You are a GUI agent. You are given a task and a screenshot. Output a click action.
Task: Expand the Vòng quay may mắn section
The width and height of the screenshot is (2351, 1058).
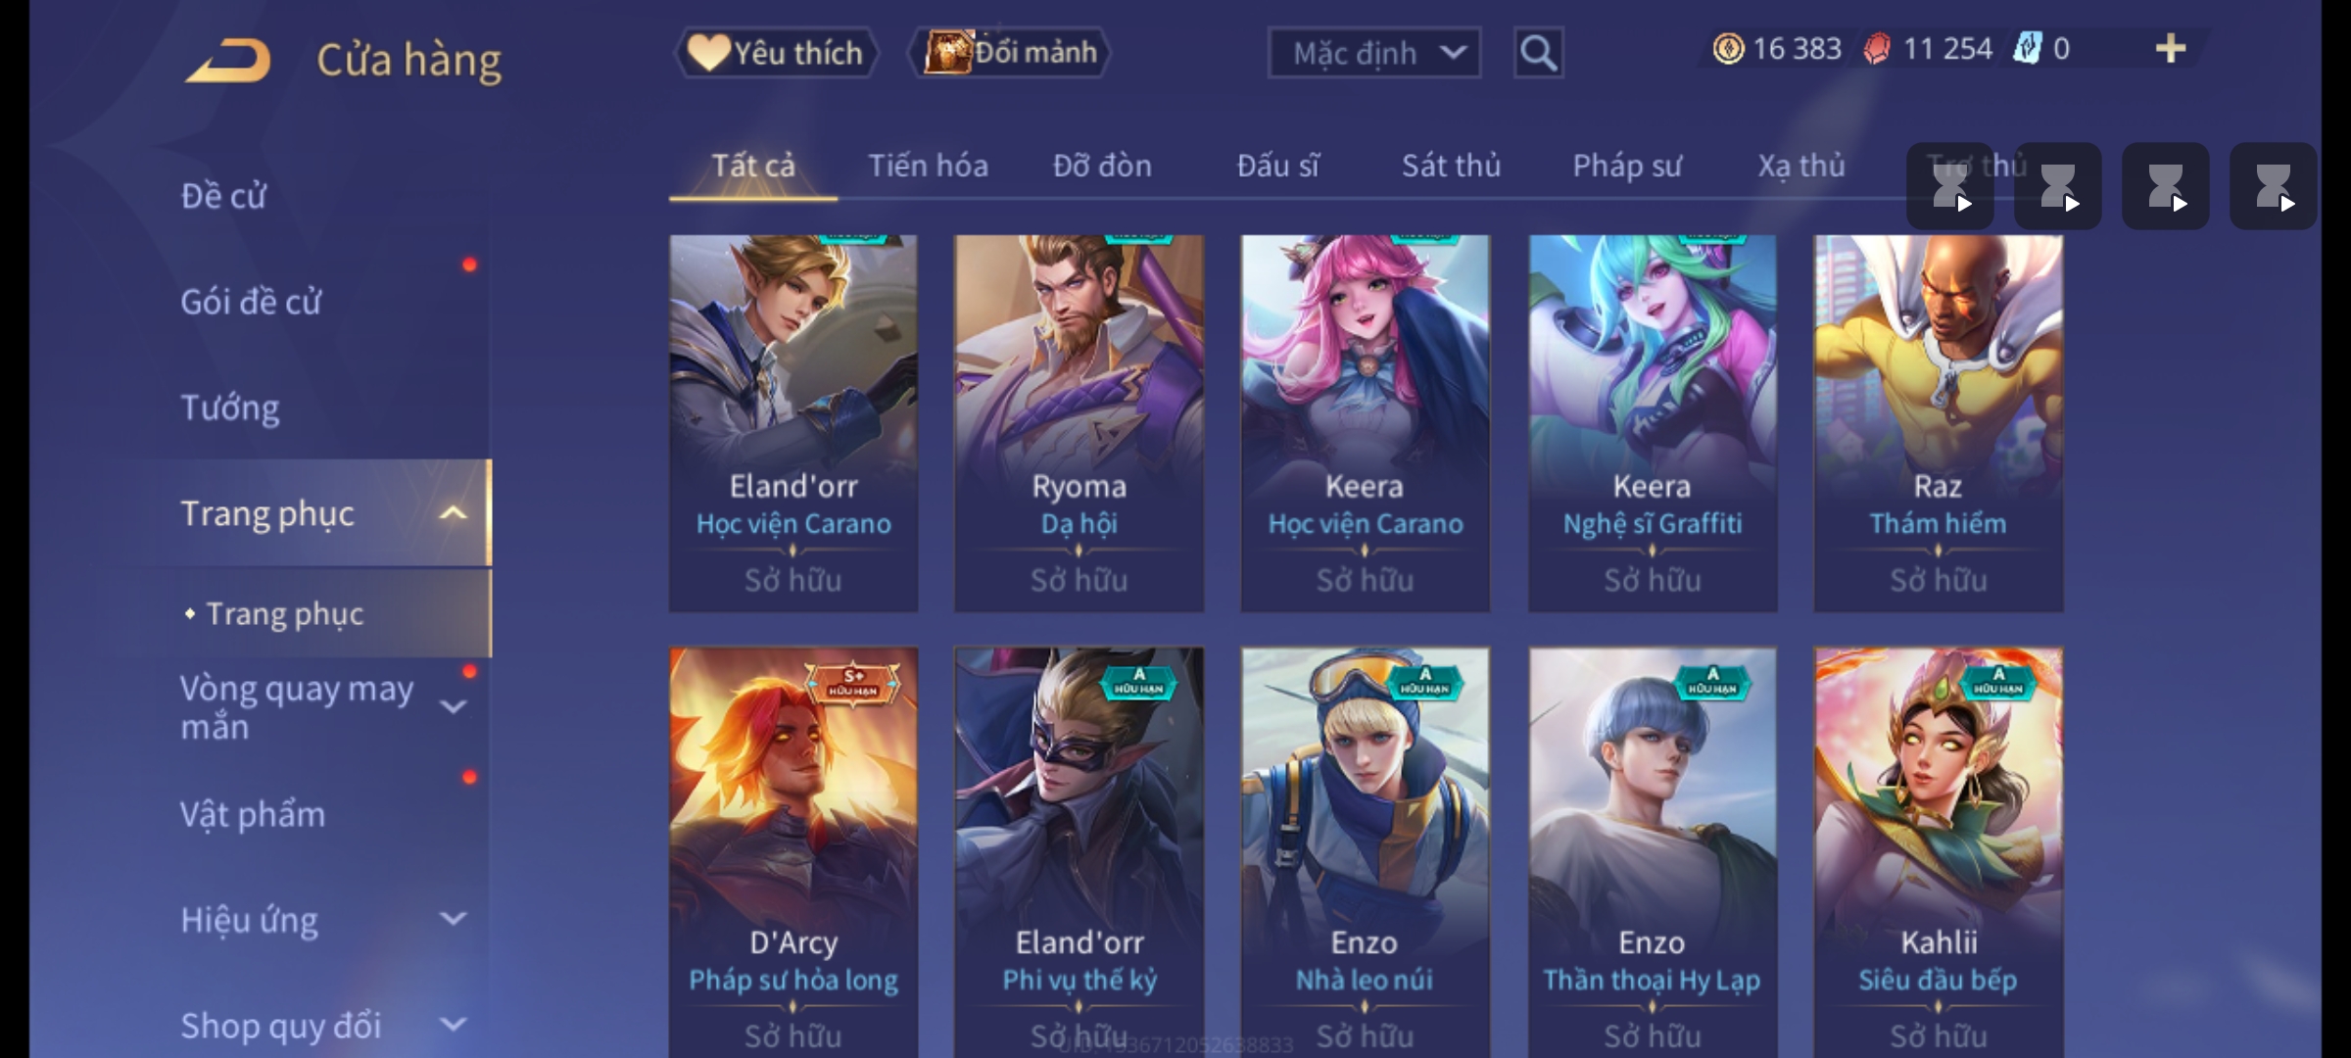pyautogui.click(x=453, y=707)
